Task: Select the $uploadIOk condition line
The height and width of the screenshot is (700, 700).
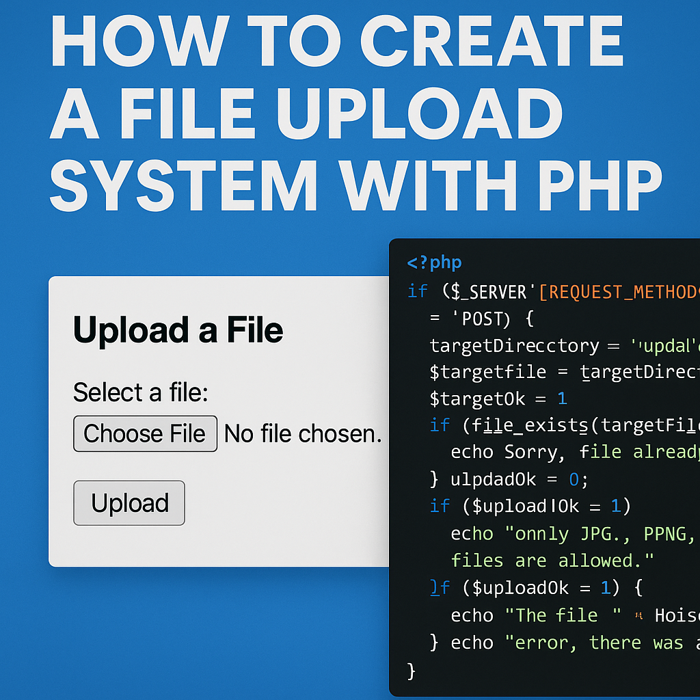Action: tap(526, 505)
